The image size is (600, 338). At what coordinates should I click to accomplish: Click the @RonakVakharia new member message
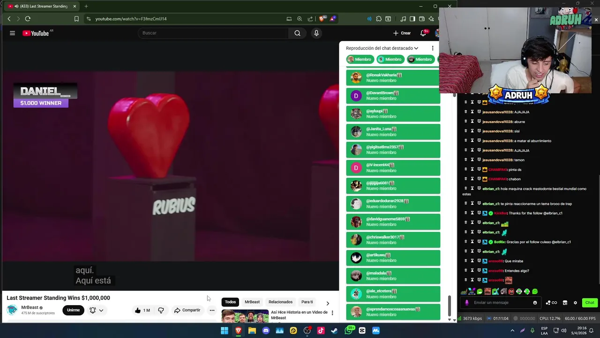pyautogui.click(x=393, y=77)
